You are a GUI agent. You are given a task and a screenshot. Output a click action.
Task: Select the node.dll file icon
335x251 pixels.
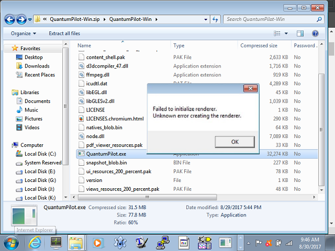click(x=81, y=136)
